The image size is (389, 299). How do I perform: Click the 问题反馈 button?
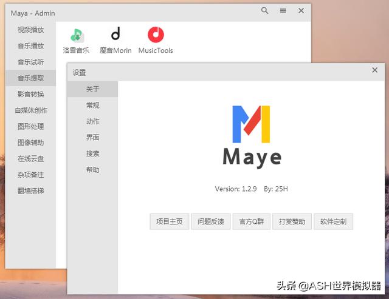pos(211,221)
